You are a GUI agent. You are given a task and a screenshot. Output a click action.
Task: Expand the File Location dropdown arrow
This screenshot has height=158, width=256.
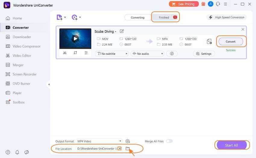tap(120, 148)
